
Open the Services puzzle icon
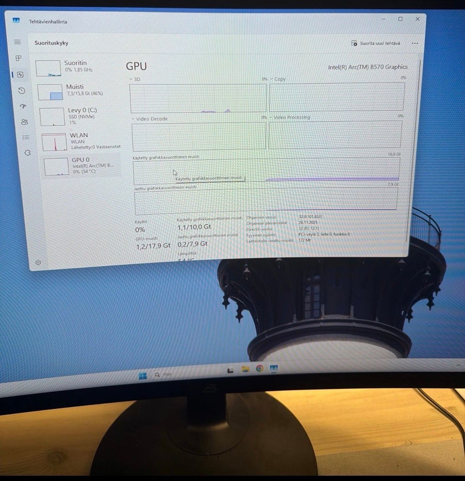pyautogui.click(x=28, y=153)
